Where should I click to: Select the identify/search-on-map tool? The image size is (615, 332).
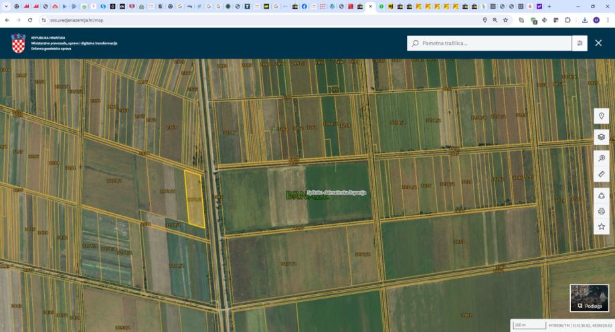tap(601, 158)
